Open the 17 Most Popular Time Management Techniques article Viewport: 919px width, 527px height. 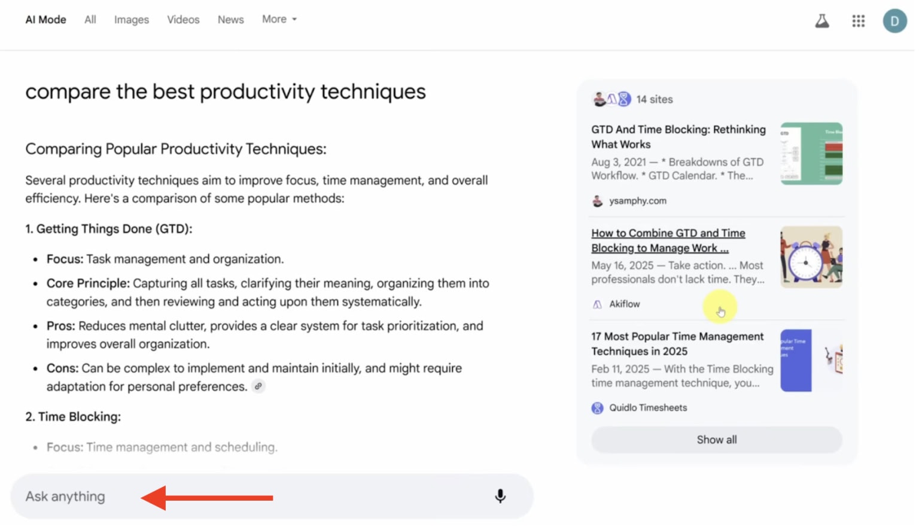(677, 343)
